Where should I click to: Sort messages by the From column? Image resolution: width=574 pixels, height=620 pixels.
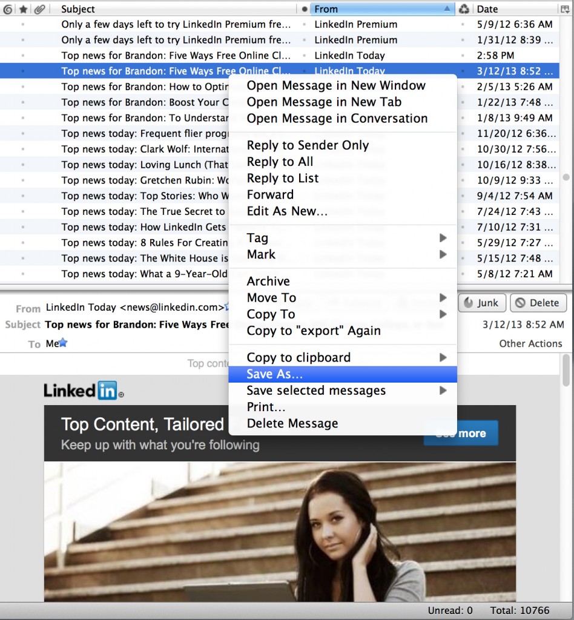click(382, 8)
